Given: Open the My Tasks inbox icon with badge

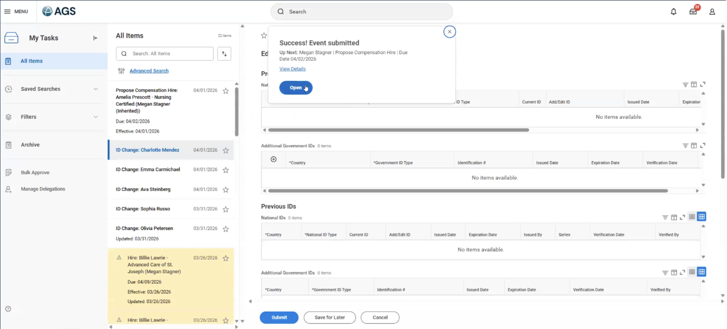Looking at the screenshot, I should (693, 11).
